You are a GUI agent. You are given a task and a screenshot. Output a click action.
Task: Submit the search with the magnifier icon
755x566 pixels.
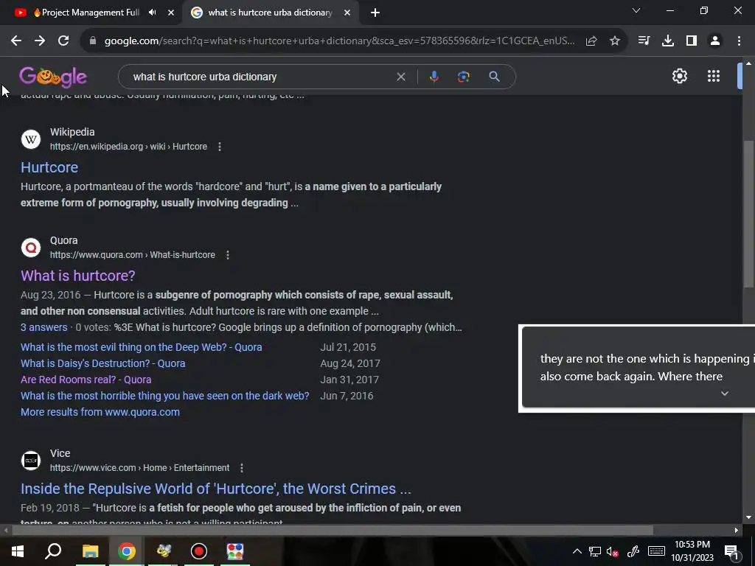494,77
